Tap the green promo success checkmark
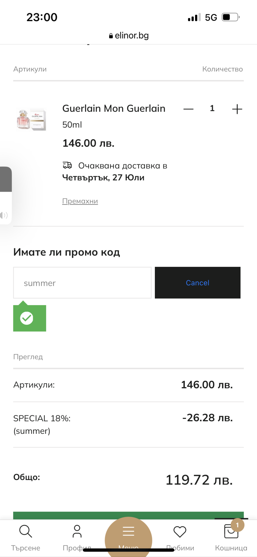 click(x=27, y=318)
